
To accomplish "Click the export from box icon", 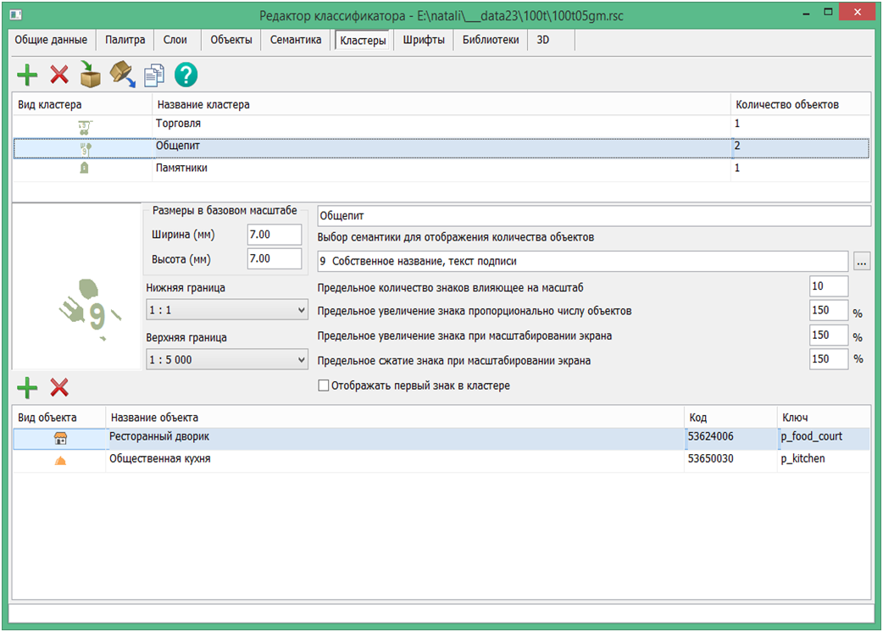I will tap(123, 75).
